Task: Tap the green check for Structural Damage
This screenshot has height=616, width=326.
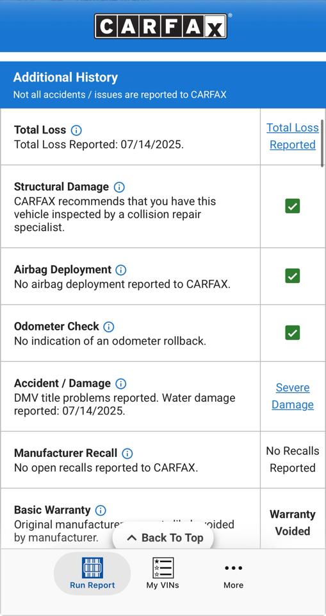Action: (292, 206)
